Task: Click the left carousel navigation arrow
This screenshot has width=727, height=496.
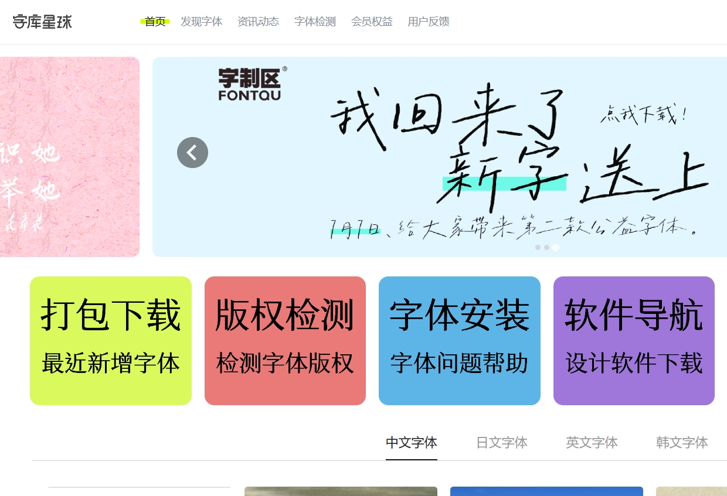Action: (192, 152)
